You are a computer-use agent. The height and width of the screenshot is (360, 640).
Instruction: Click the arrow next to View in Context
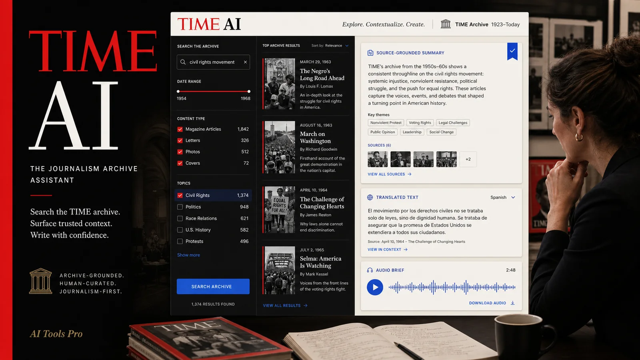406,249
